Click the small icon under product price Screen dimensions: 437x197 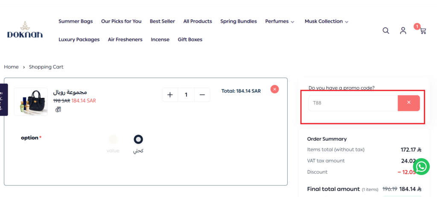pos(58,109)
